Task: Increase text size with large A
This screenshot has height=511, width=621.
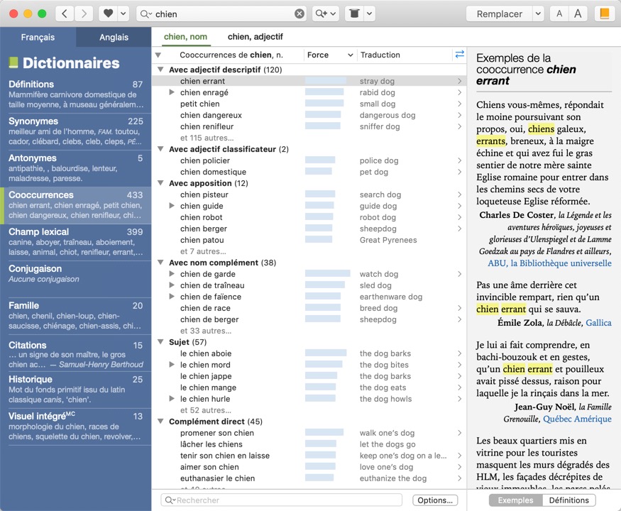Action: pos(578,14)
